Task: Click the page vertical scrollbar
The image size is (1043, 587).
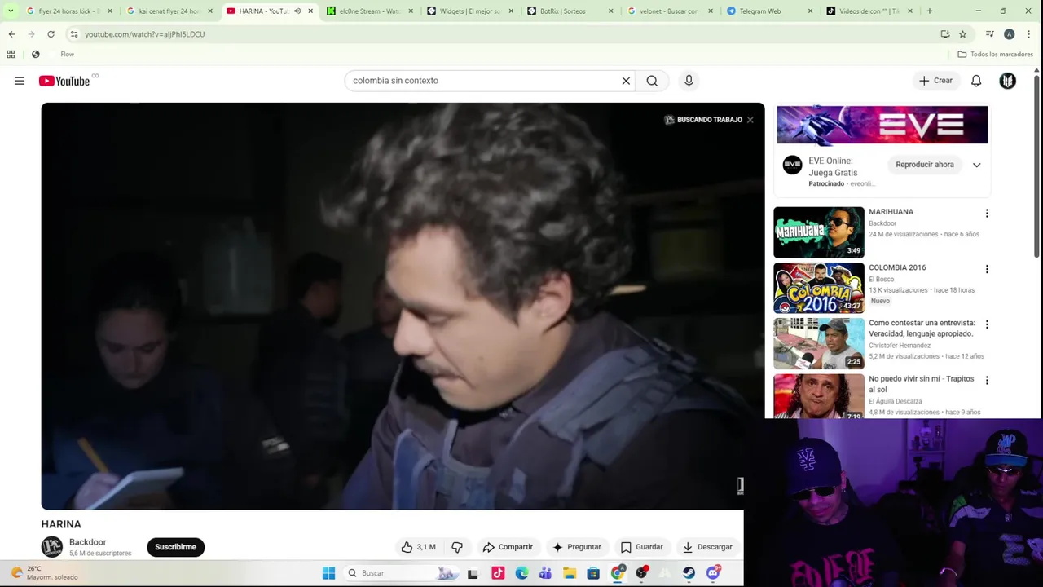Action: point(1036,167)
